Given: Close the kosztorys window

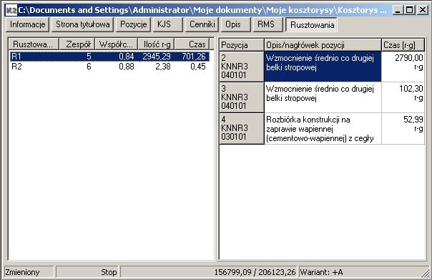Looking at the screenshot, I should (x=423, y=10).
